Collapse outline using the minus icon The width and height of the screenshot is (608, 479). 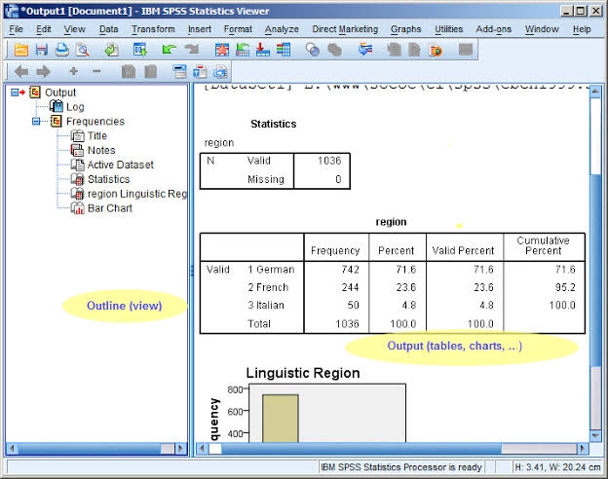pyautogui.click(x=96, y=71)
